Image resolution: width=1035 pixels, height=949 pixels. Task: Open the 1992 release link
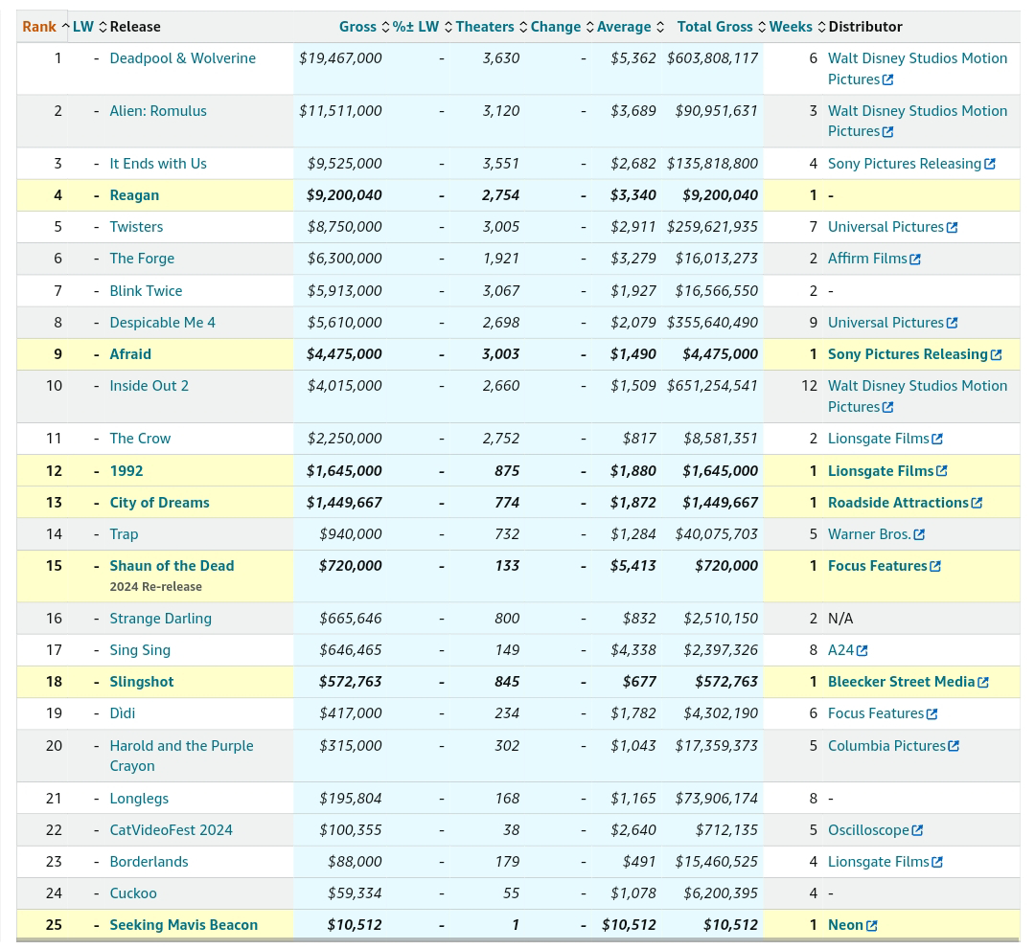coord(126,471)
